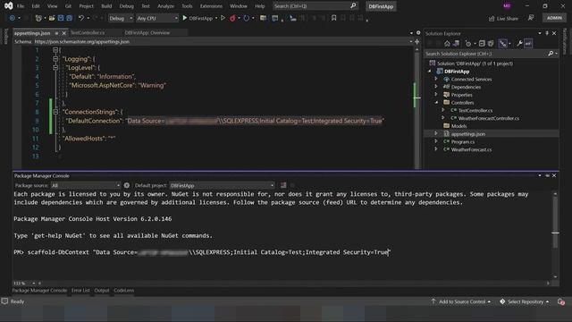This screenshot has height=322, width=572.
Task: Click the Visual Studio logo icon
Action: click(x=8, y=6)
